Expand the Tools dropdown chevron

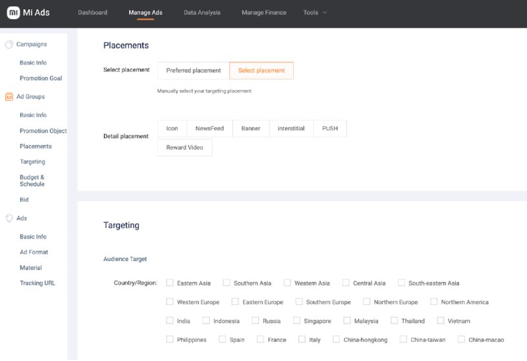point(325,12)
